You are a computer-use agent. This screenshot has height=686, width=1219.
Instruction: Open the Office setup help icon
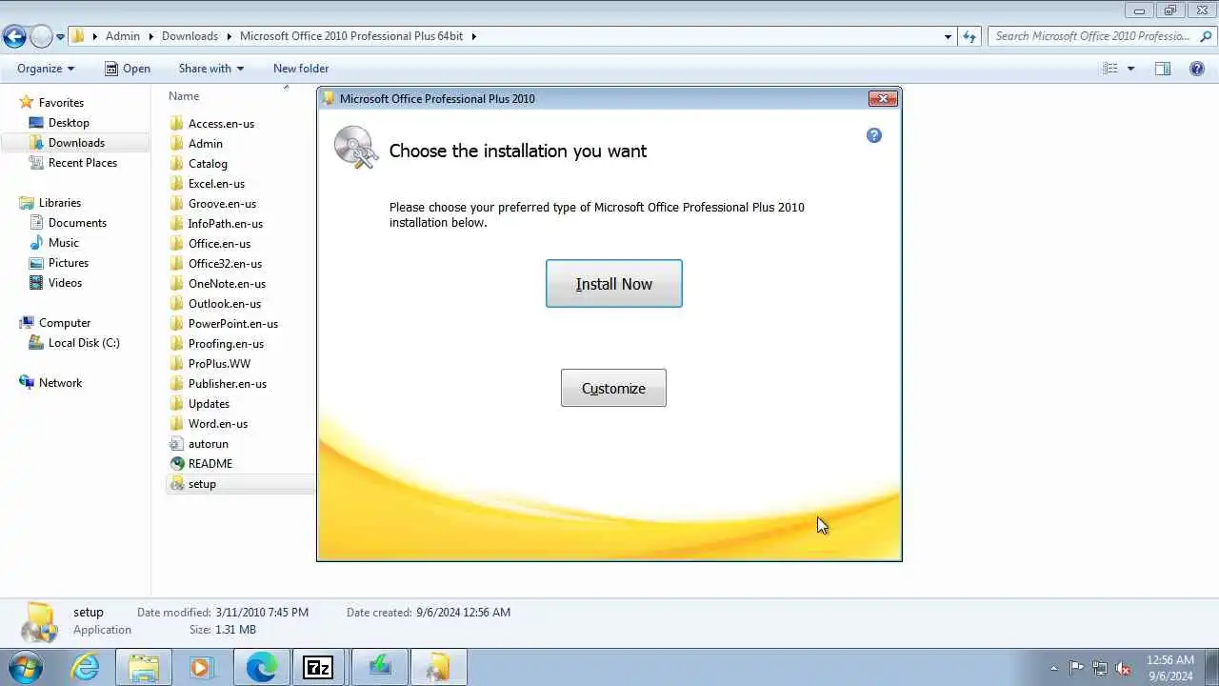873,135
